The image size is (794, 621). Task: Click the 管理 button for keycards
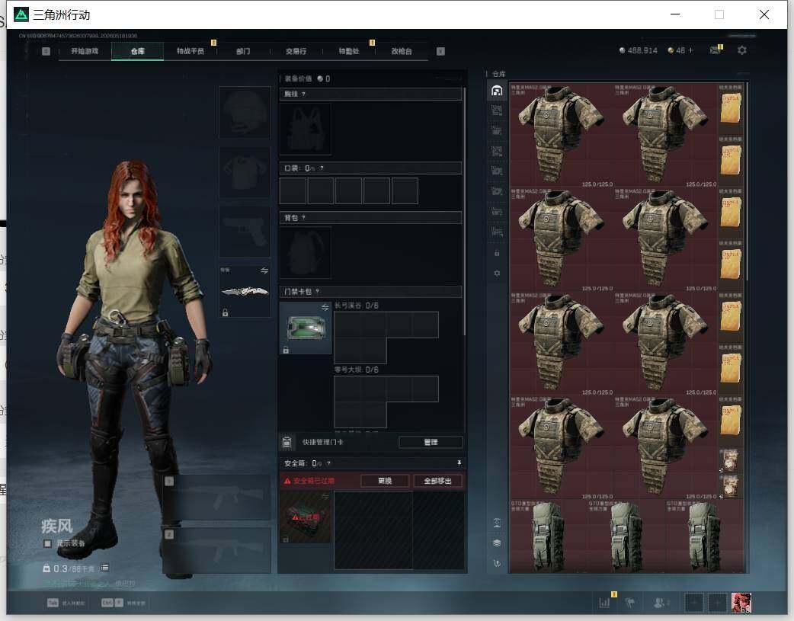point(431,442)
